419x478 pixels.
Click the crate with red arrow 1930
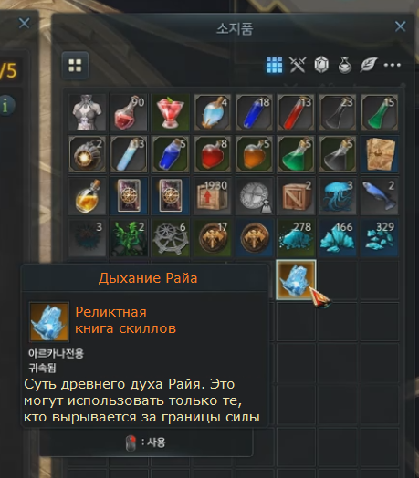[x=212, y=196]
